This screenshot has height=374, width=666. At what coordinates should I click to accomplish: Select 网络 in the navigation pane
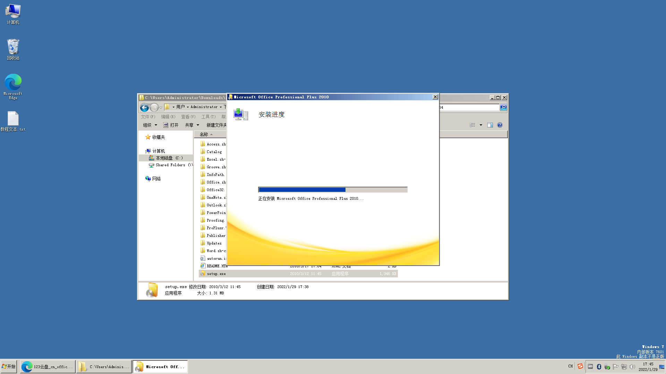pyautogui.click(x=153, y=179)
